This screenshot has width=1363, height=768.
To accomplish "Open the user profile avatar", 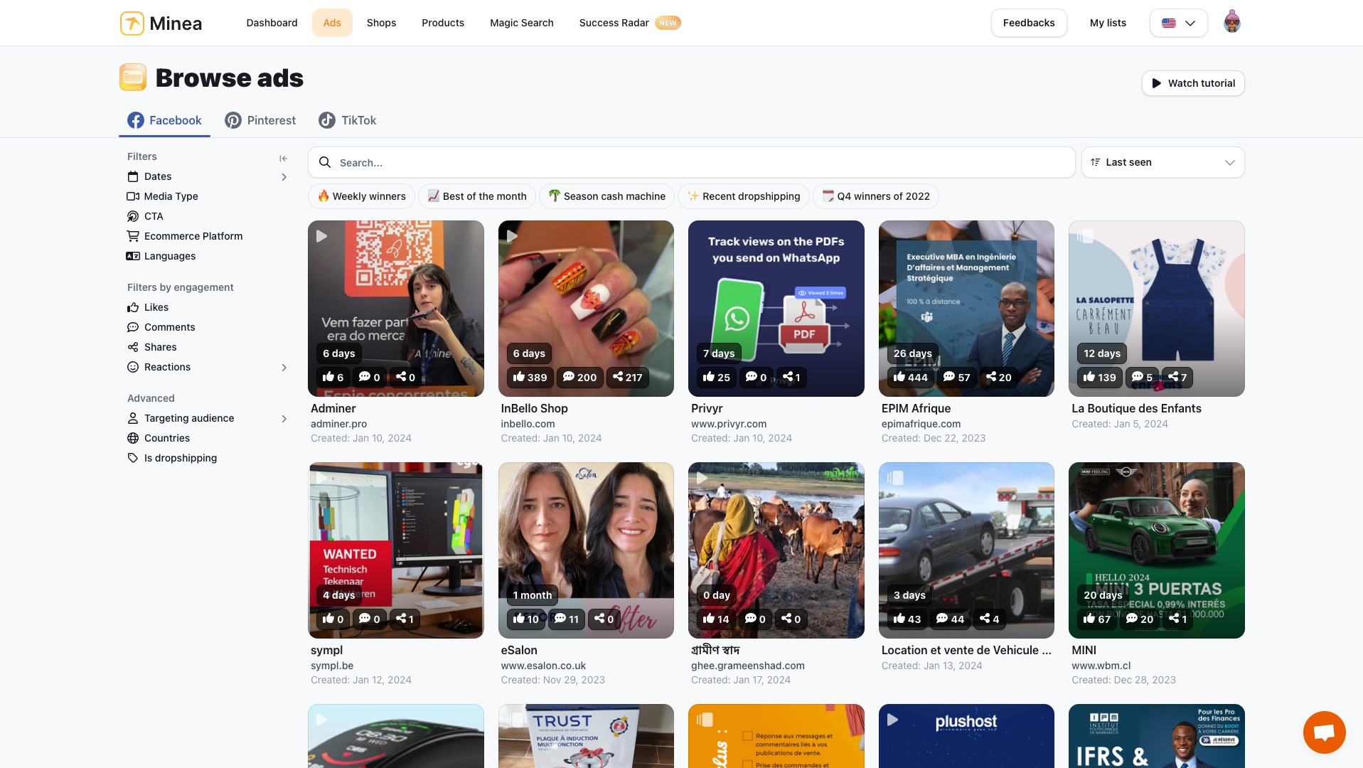I will click(x=1231, y=23).
